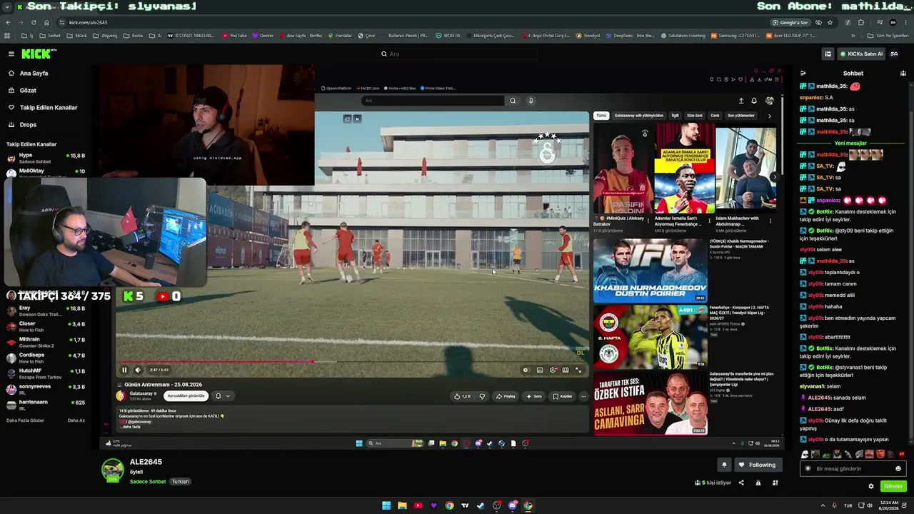Collapse list with Daha Az
Image resolution: width=914 pixels, height=514 pixels.
tap(76, 420)
